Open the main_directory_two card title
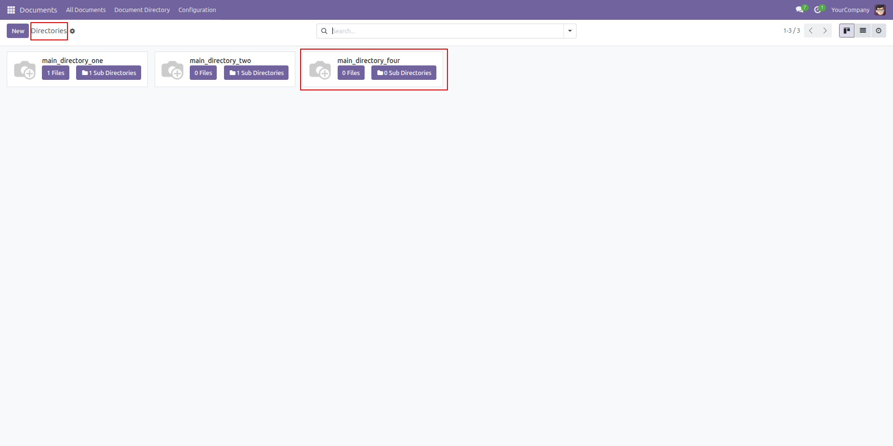893x446 pixels. (220, 61)
